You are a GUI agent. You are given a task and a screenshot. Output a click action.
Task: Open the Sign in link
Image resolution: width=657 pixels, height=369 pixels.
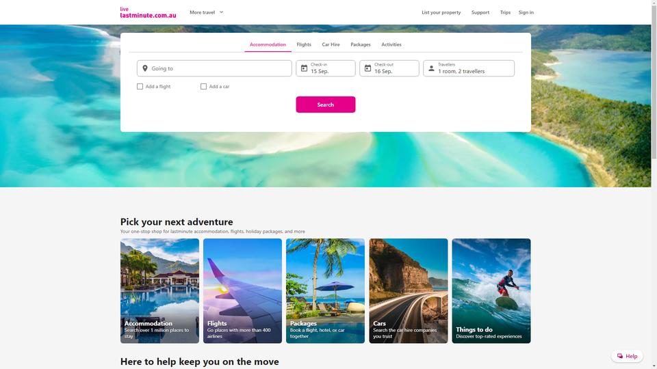(x=526, y=12)
